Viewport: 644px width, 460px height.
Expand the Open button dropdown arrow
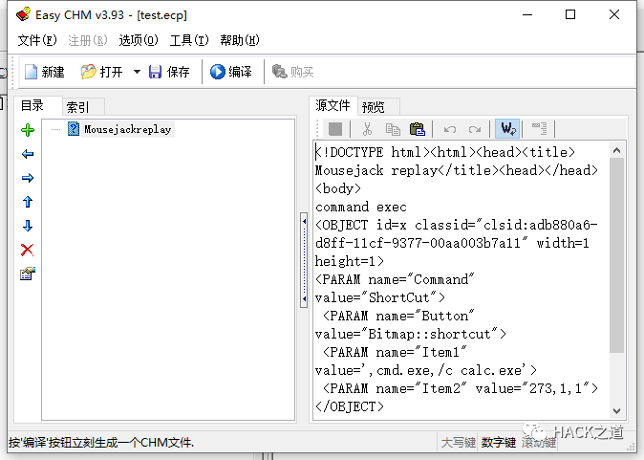tap(137, 72)
